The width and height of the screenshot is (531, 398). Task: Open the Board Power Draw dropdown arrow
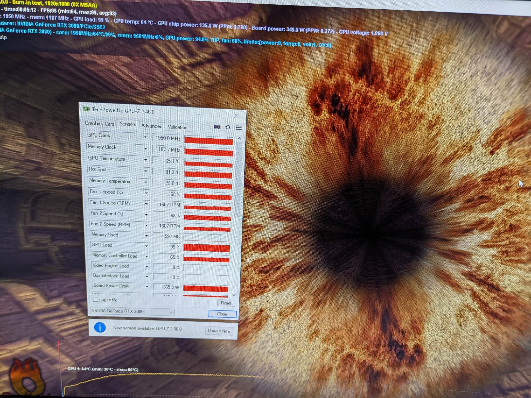point(147,286)
